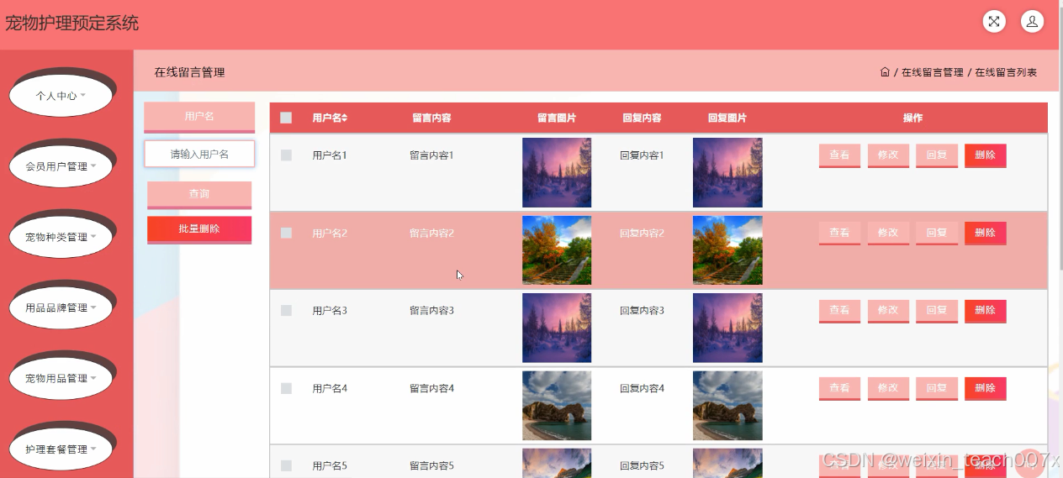Check the select-all checkbox in header
Viewport: 1063px width, 478px height.
[286, 118]
